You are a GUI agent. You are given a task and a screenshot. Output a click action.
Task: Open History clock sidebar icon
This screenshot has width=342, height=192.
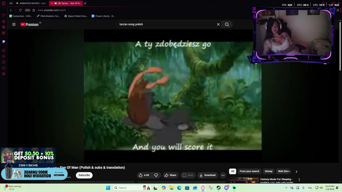point(4,62)
